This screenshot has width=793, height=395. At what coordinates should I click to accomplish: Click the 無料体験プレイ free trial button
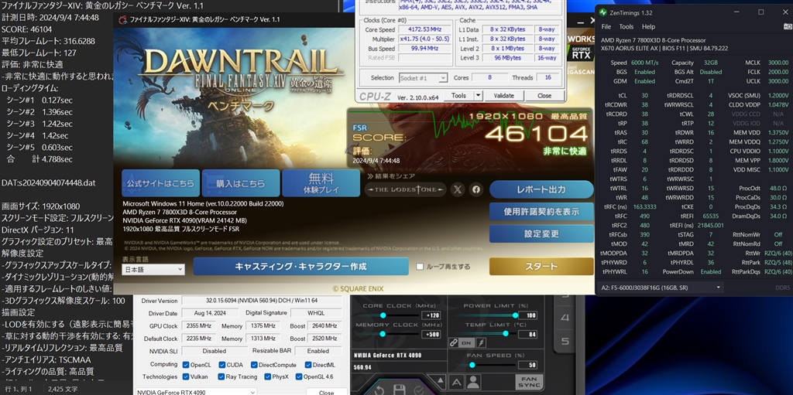click(x=321, y=183)
